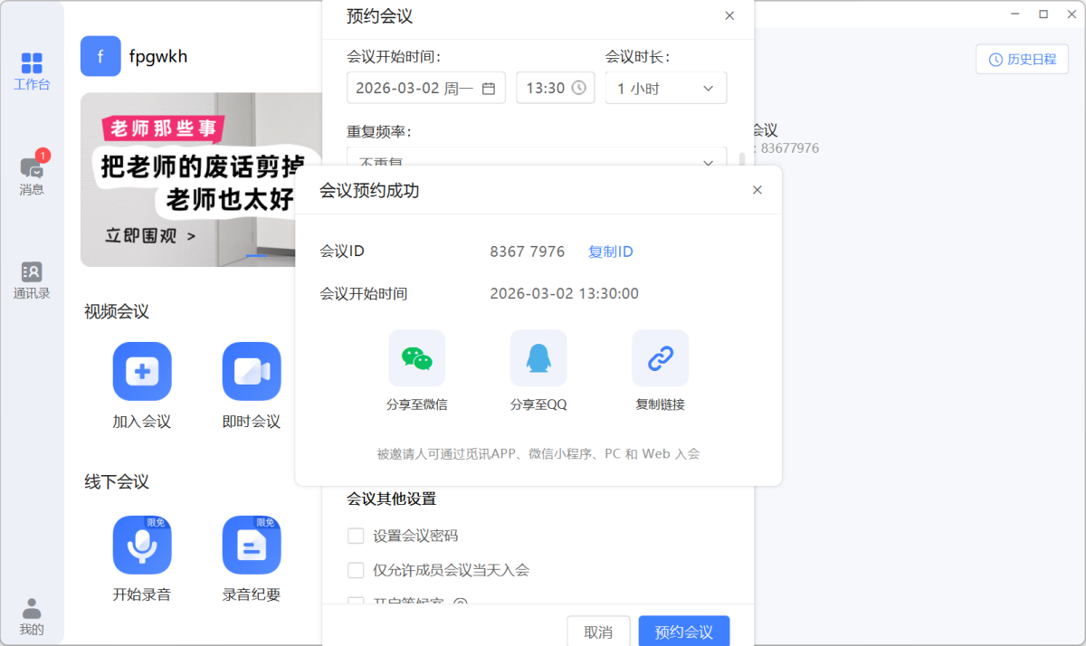Enable the set meeting password checkbox

point(356,536)
